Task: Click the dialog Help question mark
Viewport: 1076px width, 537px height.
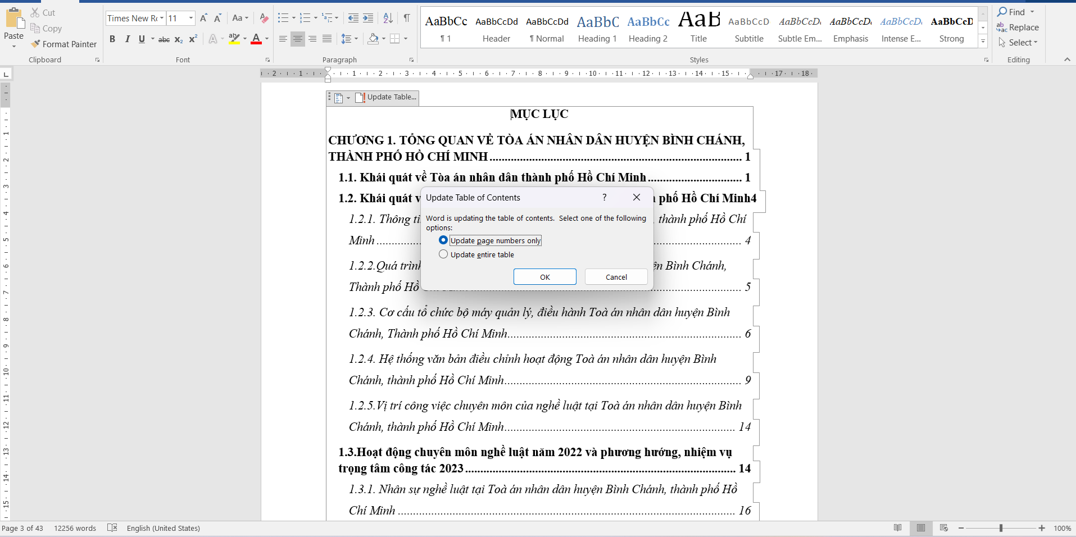Action: [605, 197]
